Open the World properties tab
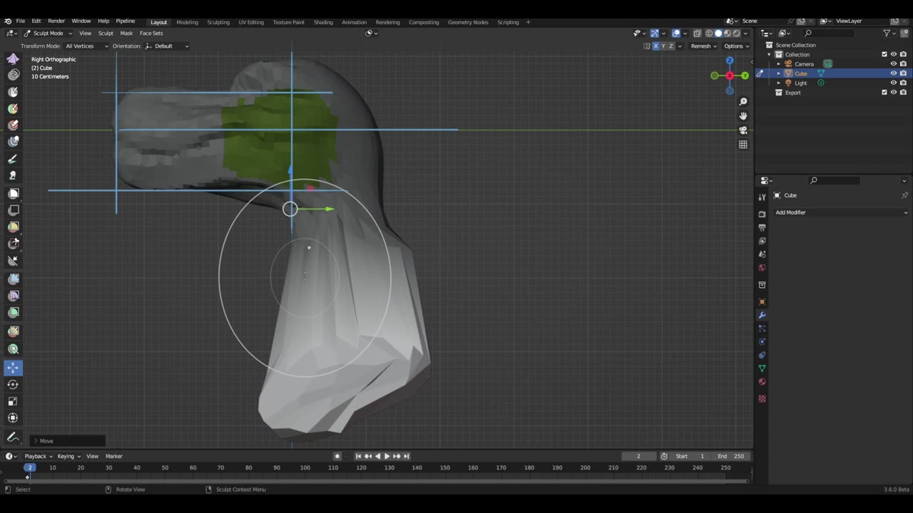The height and width of the screenshot is (513, 913). (x=762, y=268)
